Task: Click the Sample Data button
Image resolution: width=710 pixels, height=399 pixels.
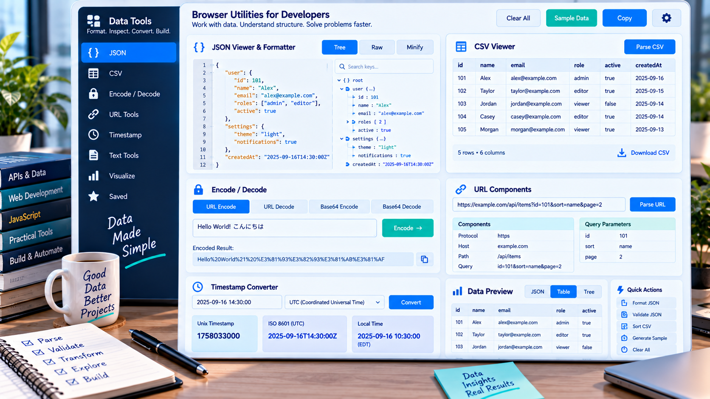Action: click(x=571, y=18)
